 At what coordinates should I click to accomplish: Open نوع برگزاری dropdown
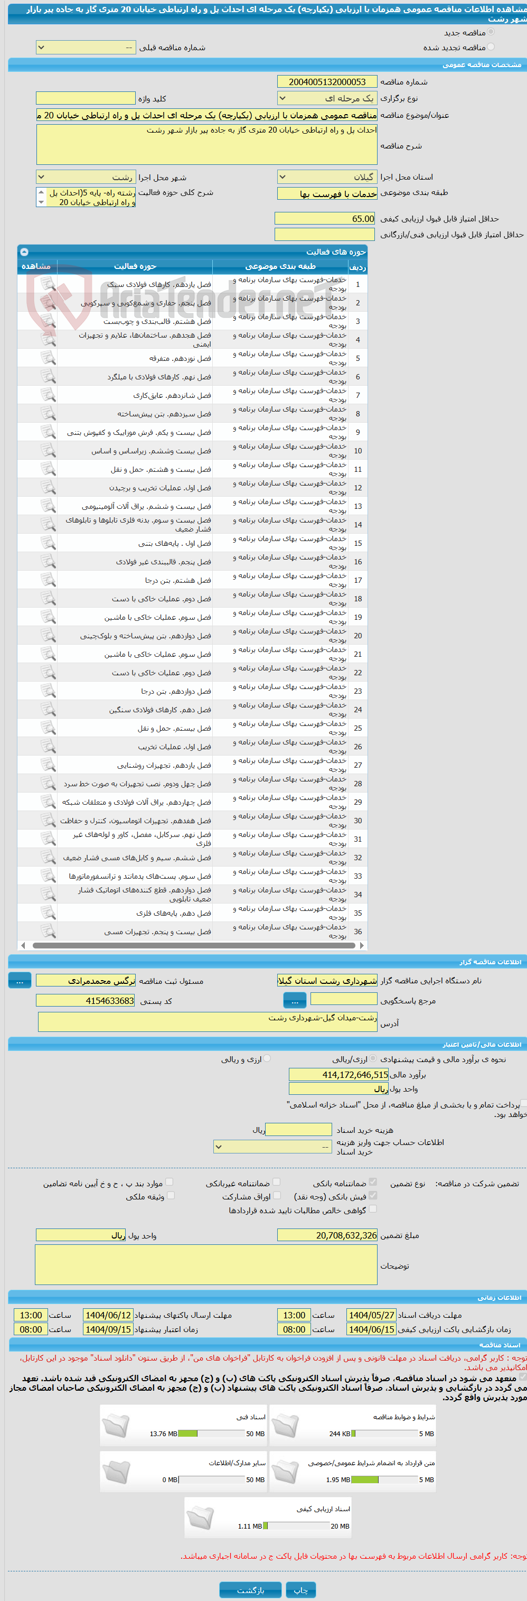(327, 98)
